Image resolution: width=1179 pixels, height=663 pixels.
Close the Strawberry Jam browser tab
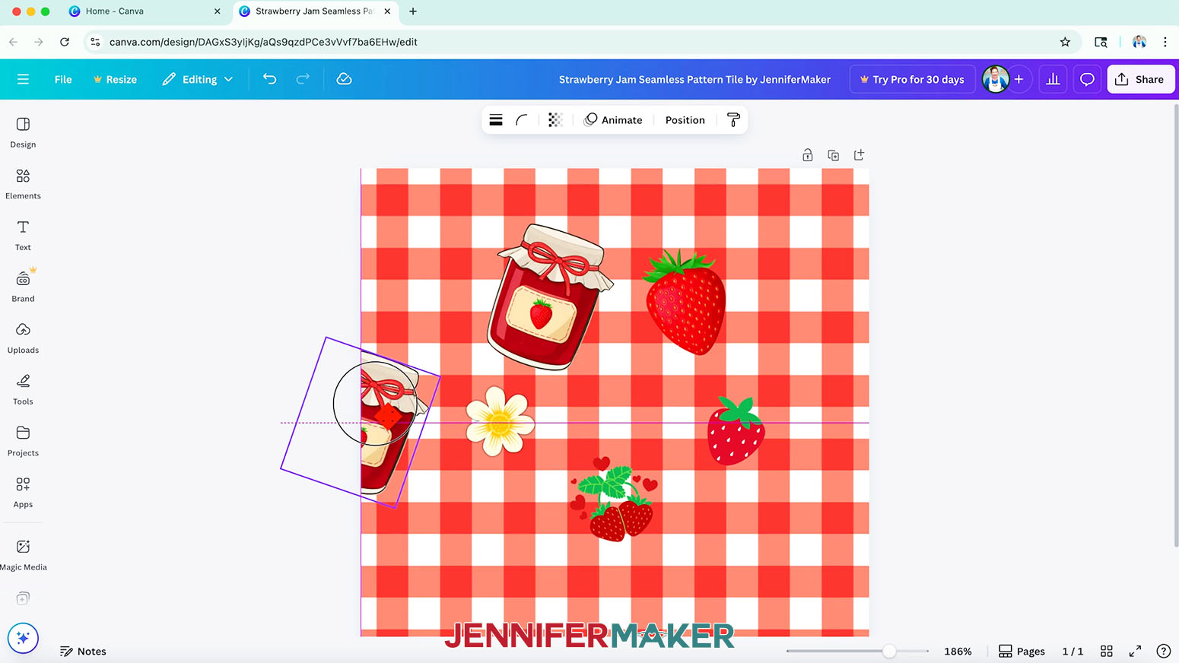click(387, 11)
